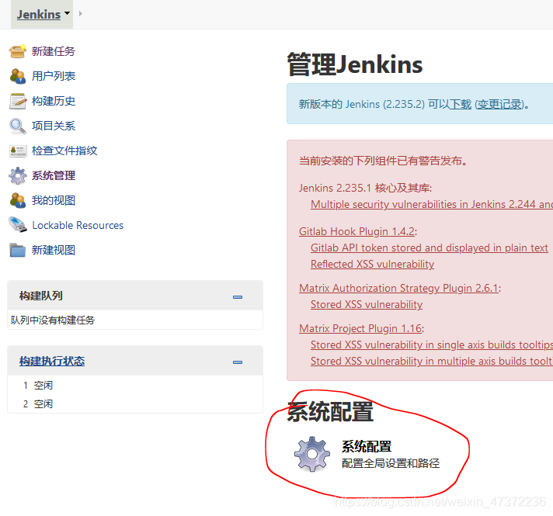Viewport: 553px width, 516px height.
Task: Click 管理Jenkins page heading
Action: (355, 64)
